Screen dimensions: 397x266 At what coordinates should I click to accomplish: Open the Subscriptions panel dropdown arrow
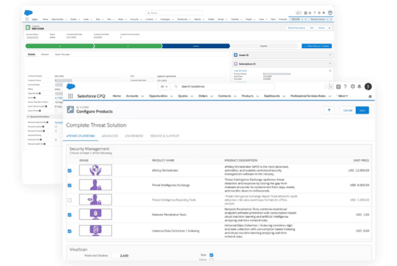[330, 63]
